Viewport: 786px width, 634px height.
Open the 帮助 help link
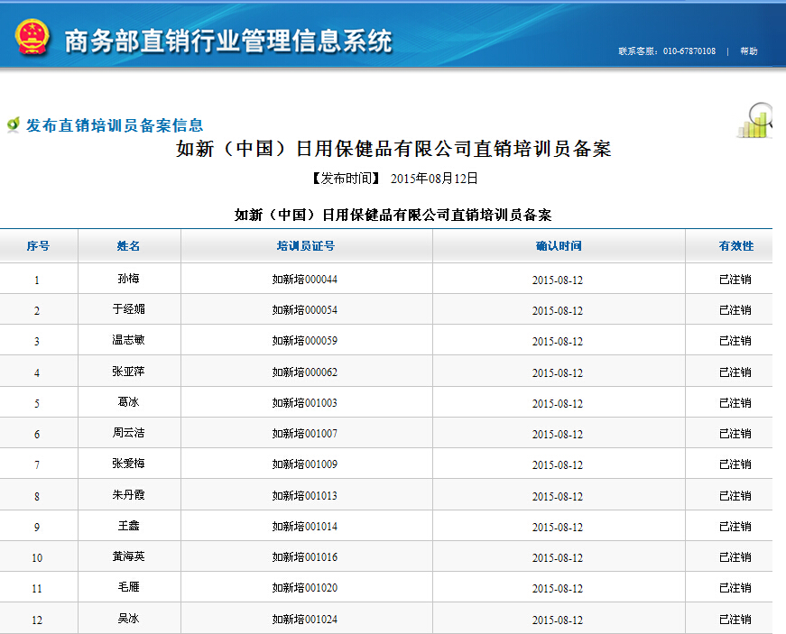click(749, 51)
